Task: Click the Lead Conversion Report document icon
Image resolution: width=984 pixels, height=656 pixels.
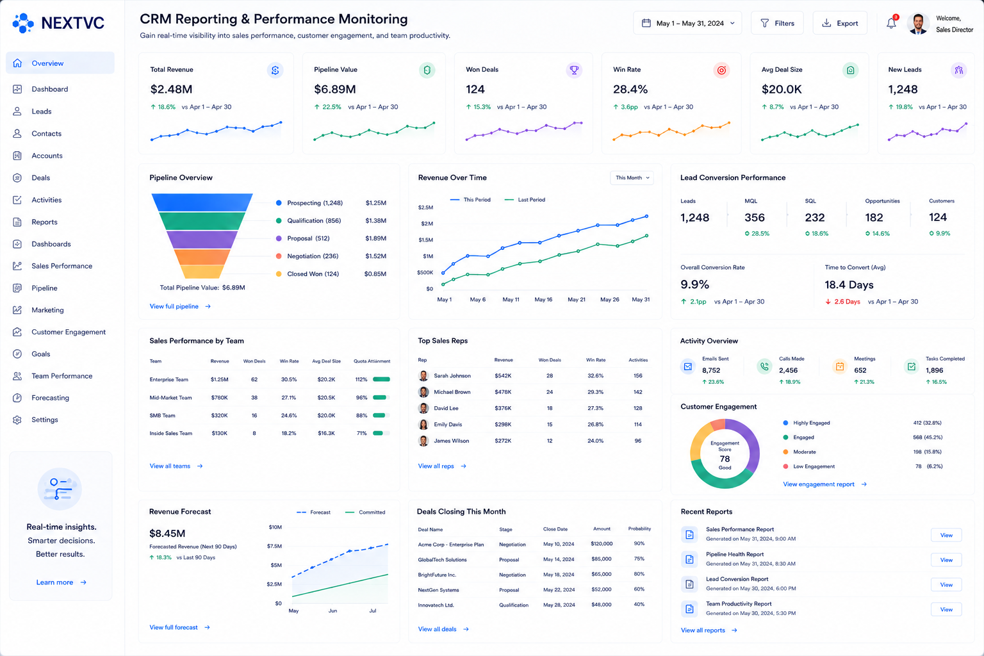Action: 690,584
